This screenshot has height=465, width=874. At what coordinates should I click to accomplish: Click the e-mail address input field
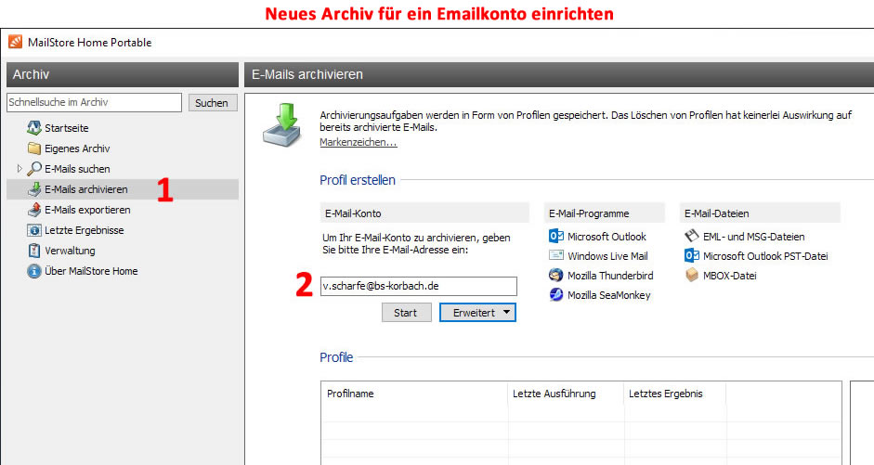[419, 286]
